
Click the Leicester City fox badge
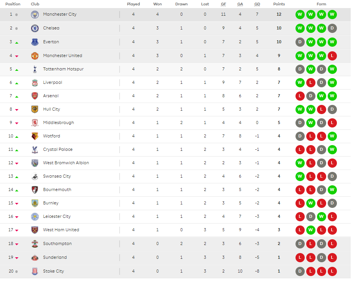pos(34,216)
